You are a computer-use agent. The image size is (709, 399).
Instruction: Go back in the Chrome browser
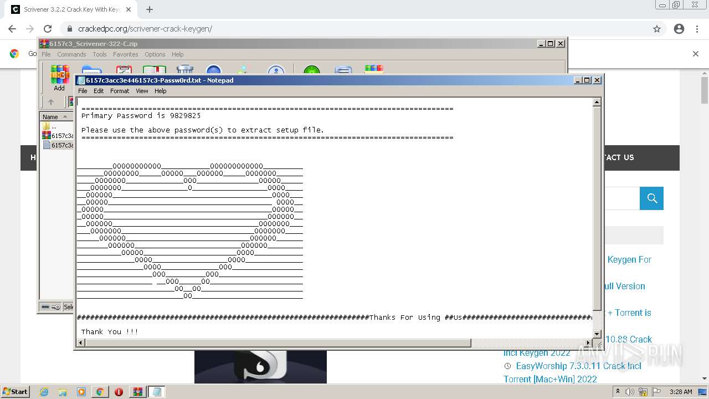point(12,29)
